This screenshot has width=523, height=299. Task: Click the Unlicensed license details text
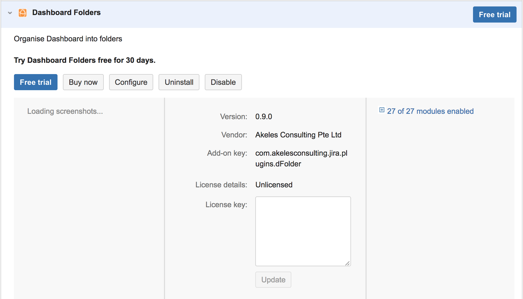click(274, 185)
